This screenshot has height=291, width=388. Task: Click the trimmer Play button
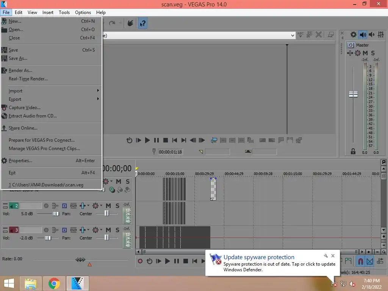point(147,140)
